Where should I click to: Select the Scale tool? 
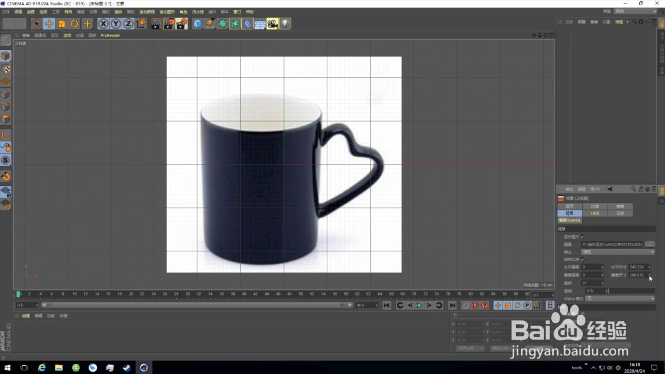62,24
